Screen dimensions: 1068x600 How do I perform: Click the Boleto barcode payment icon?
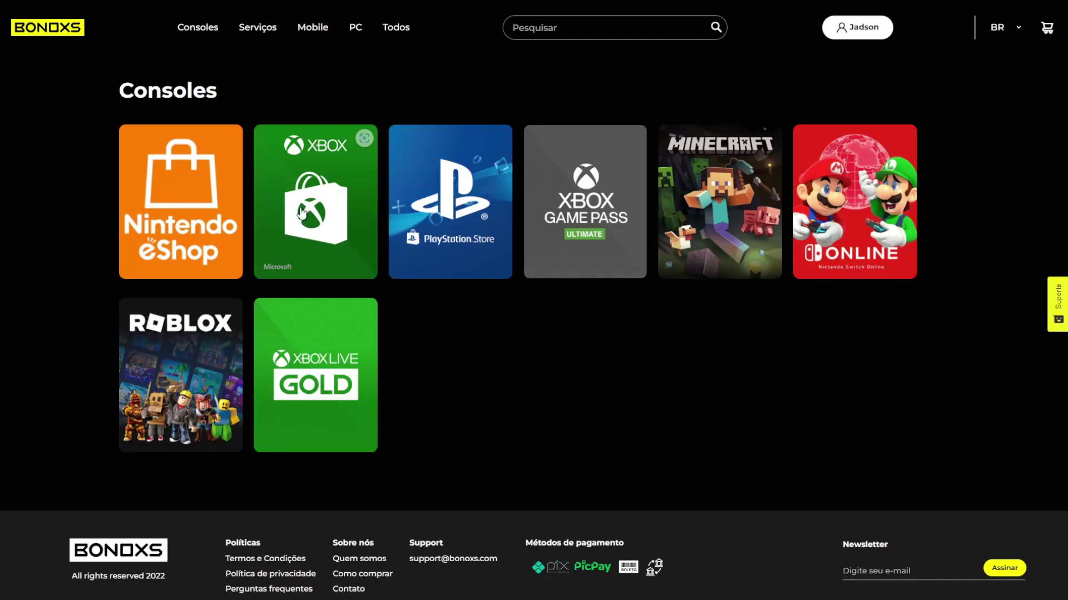pos(629,567)
